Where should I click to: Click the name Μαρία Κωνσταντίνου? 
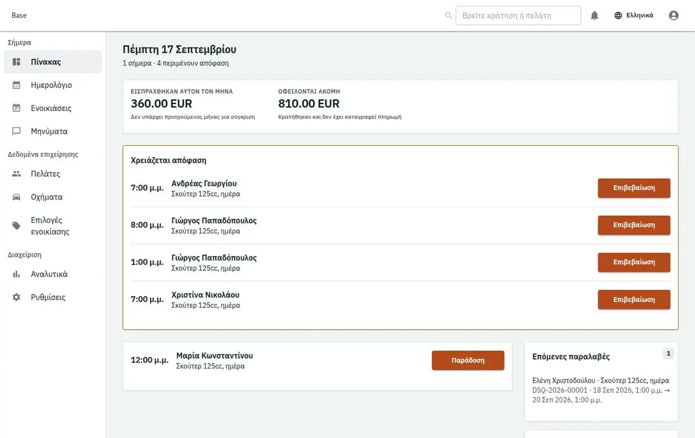coord(215,356)
